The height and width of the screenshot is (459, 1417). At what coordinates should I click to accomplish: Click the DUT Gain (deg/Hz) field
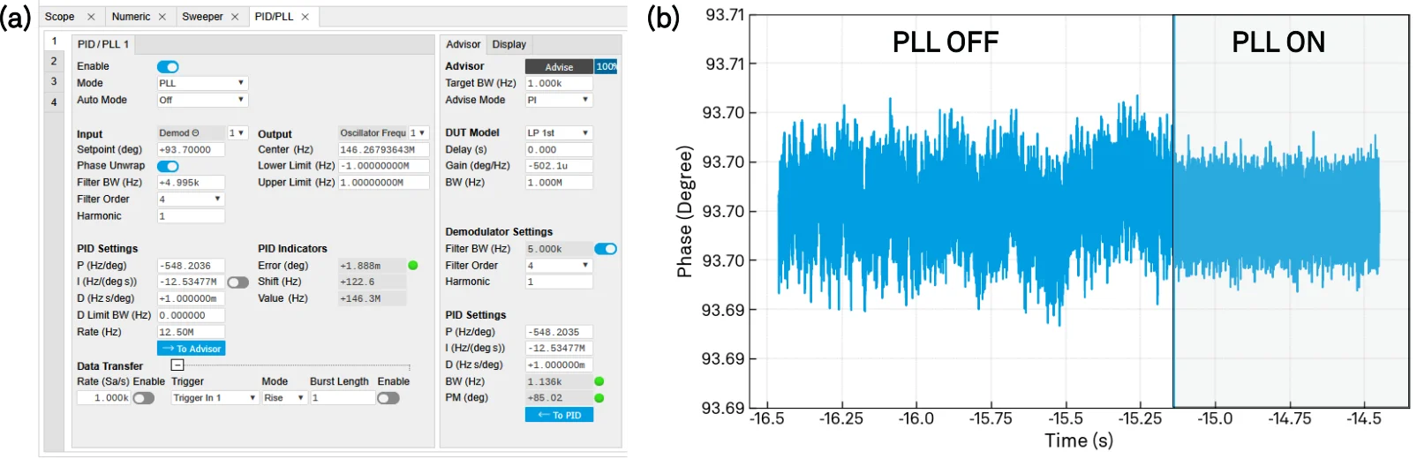[x=559, y=166]
